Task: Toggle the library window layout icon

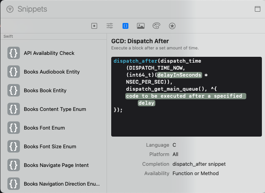Action: (258, 9)
